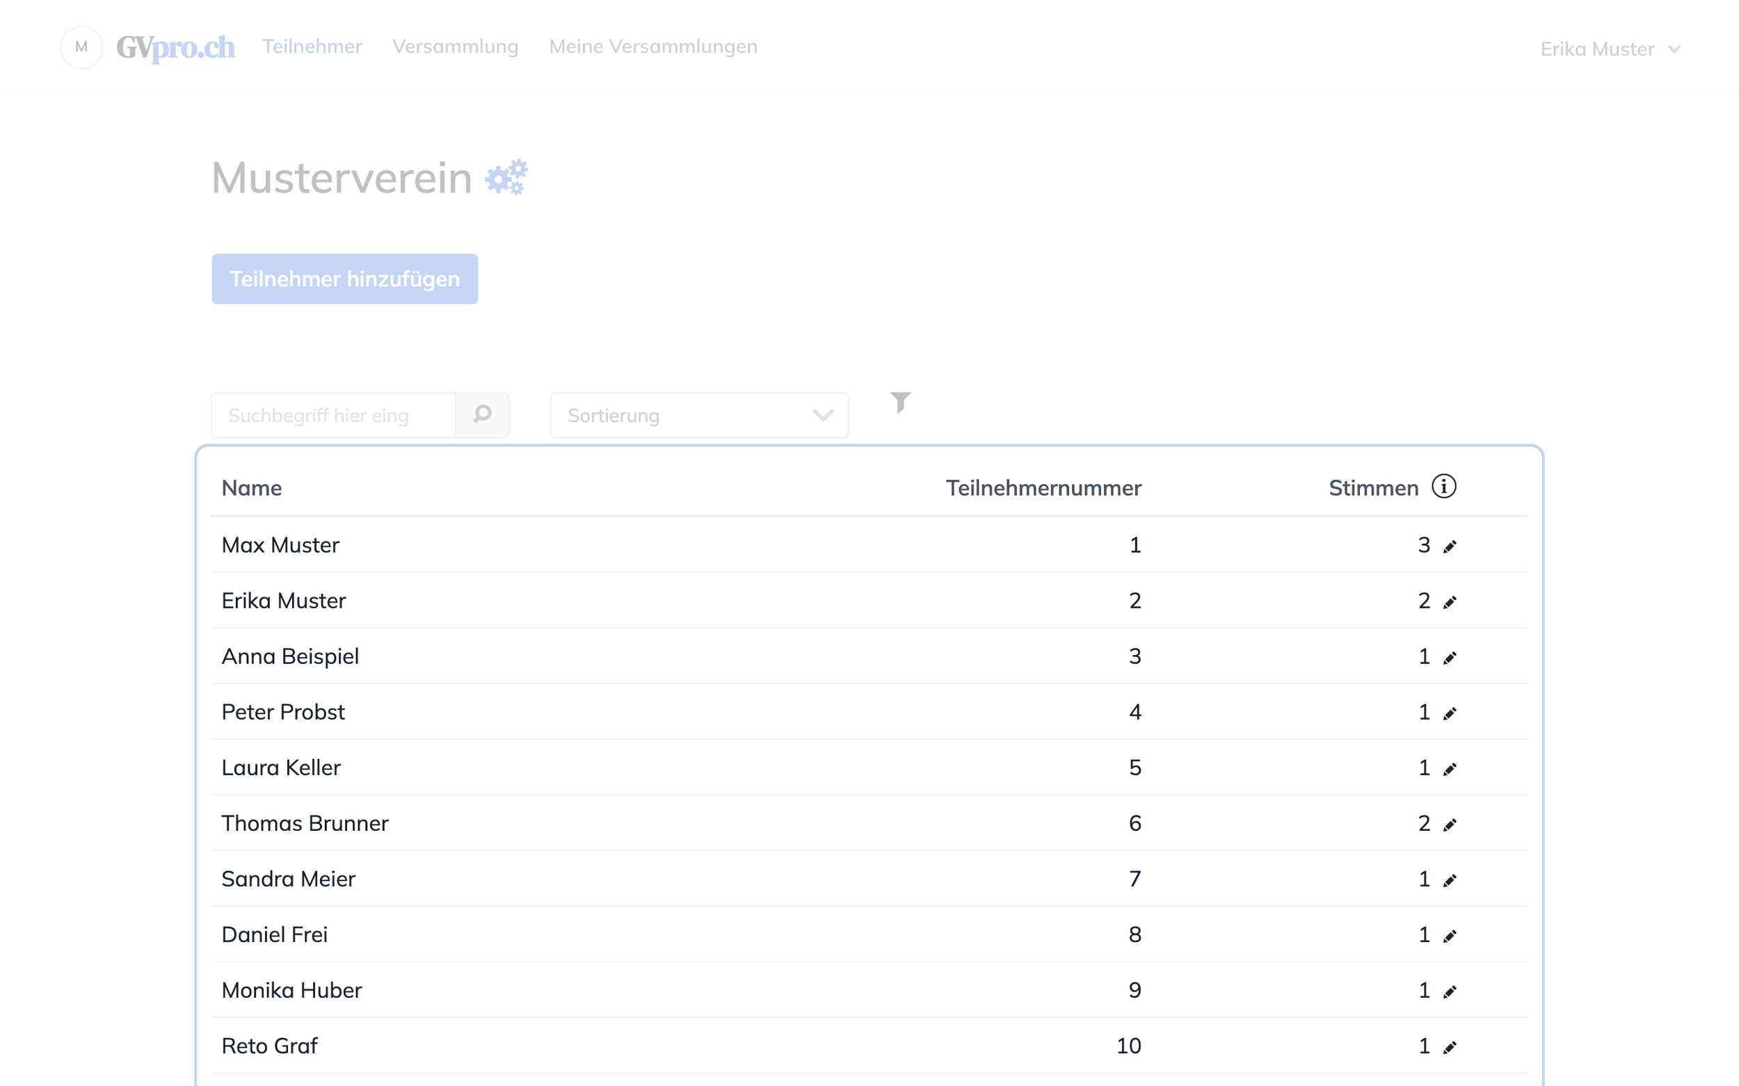Click the Teilnehmernummer column header

(1043, 487)
